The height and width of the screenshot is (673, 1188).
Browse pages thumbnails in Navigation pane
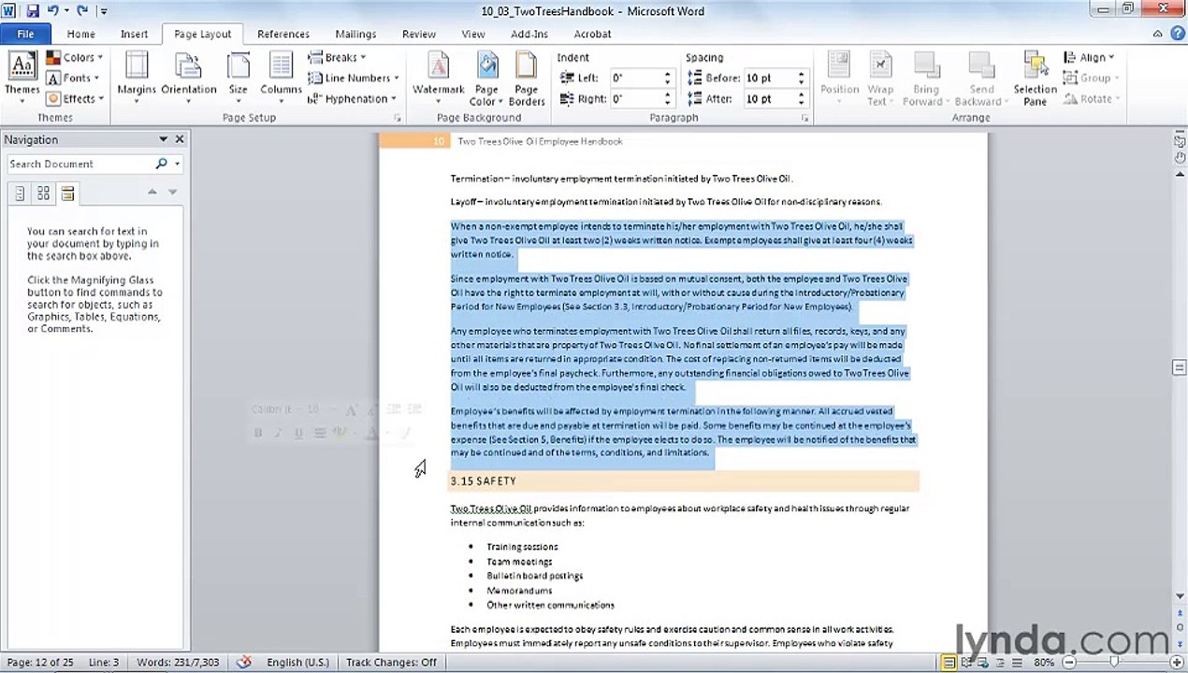[x=43, y=193]
